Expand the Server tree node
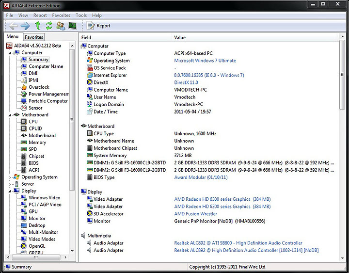The width and height of the screenshot is (349, 273). pos(10,184)
